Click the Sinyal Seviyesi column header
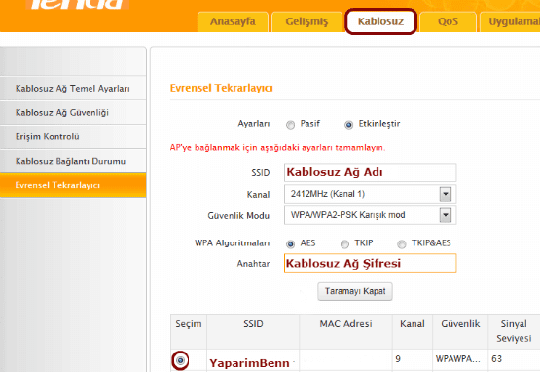 [514, 331]
